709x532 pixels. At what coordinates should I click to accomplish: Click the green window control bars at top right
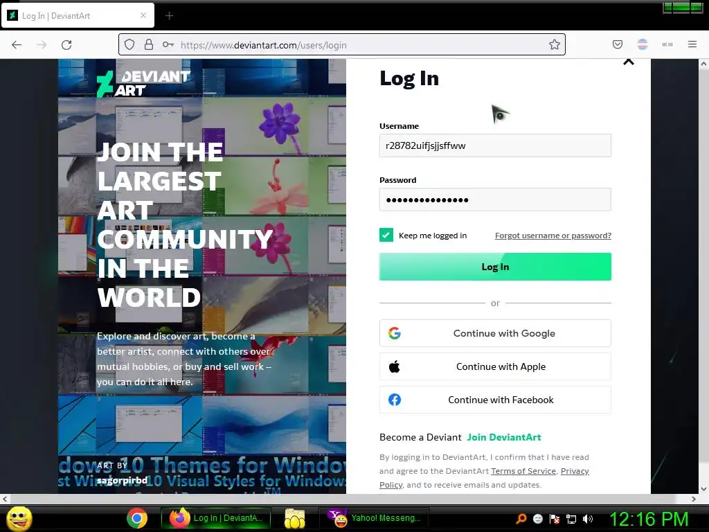click(683, 8)
